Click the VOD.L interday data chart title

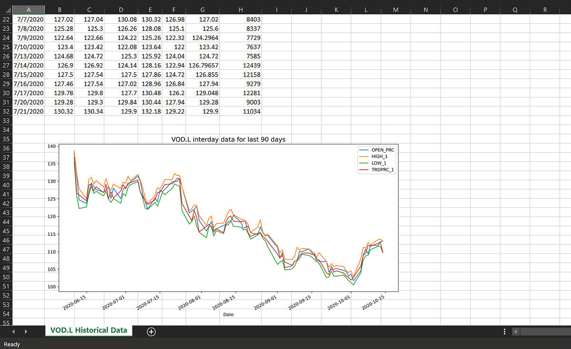tap(228, 139)
